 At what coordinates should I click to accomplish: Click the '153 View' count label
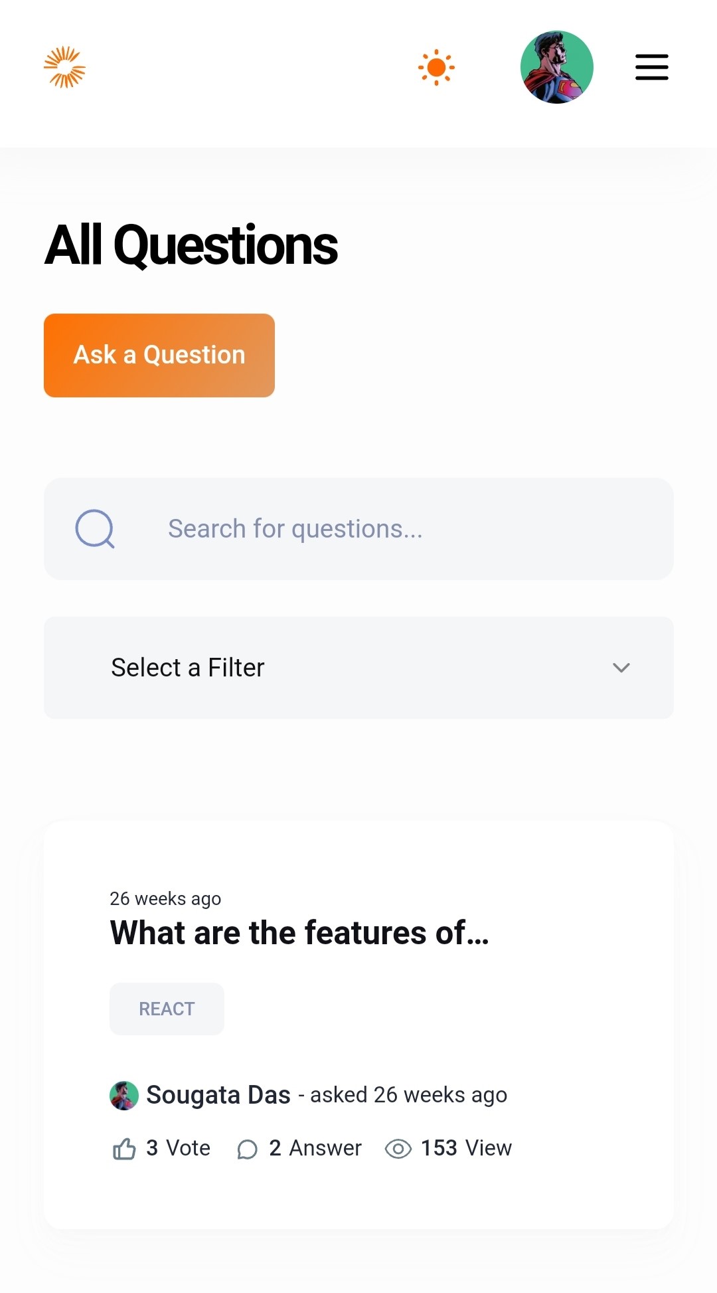click(467, 1148)
